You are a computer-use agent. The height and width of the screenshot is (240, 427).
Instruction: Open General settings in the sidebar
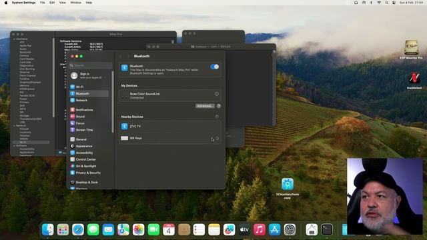click(x=89, y=139)
